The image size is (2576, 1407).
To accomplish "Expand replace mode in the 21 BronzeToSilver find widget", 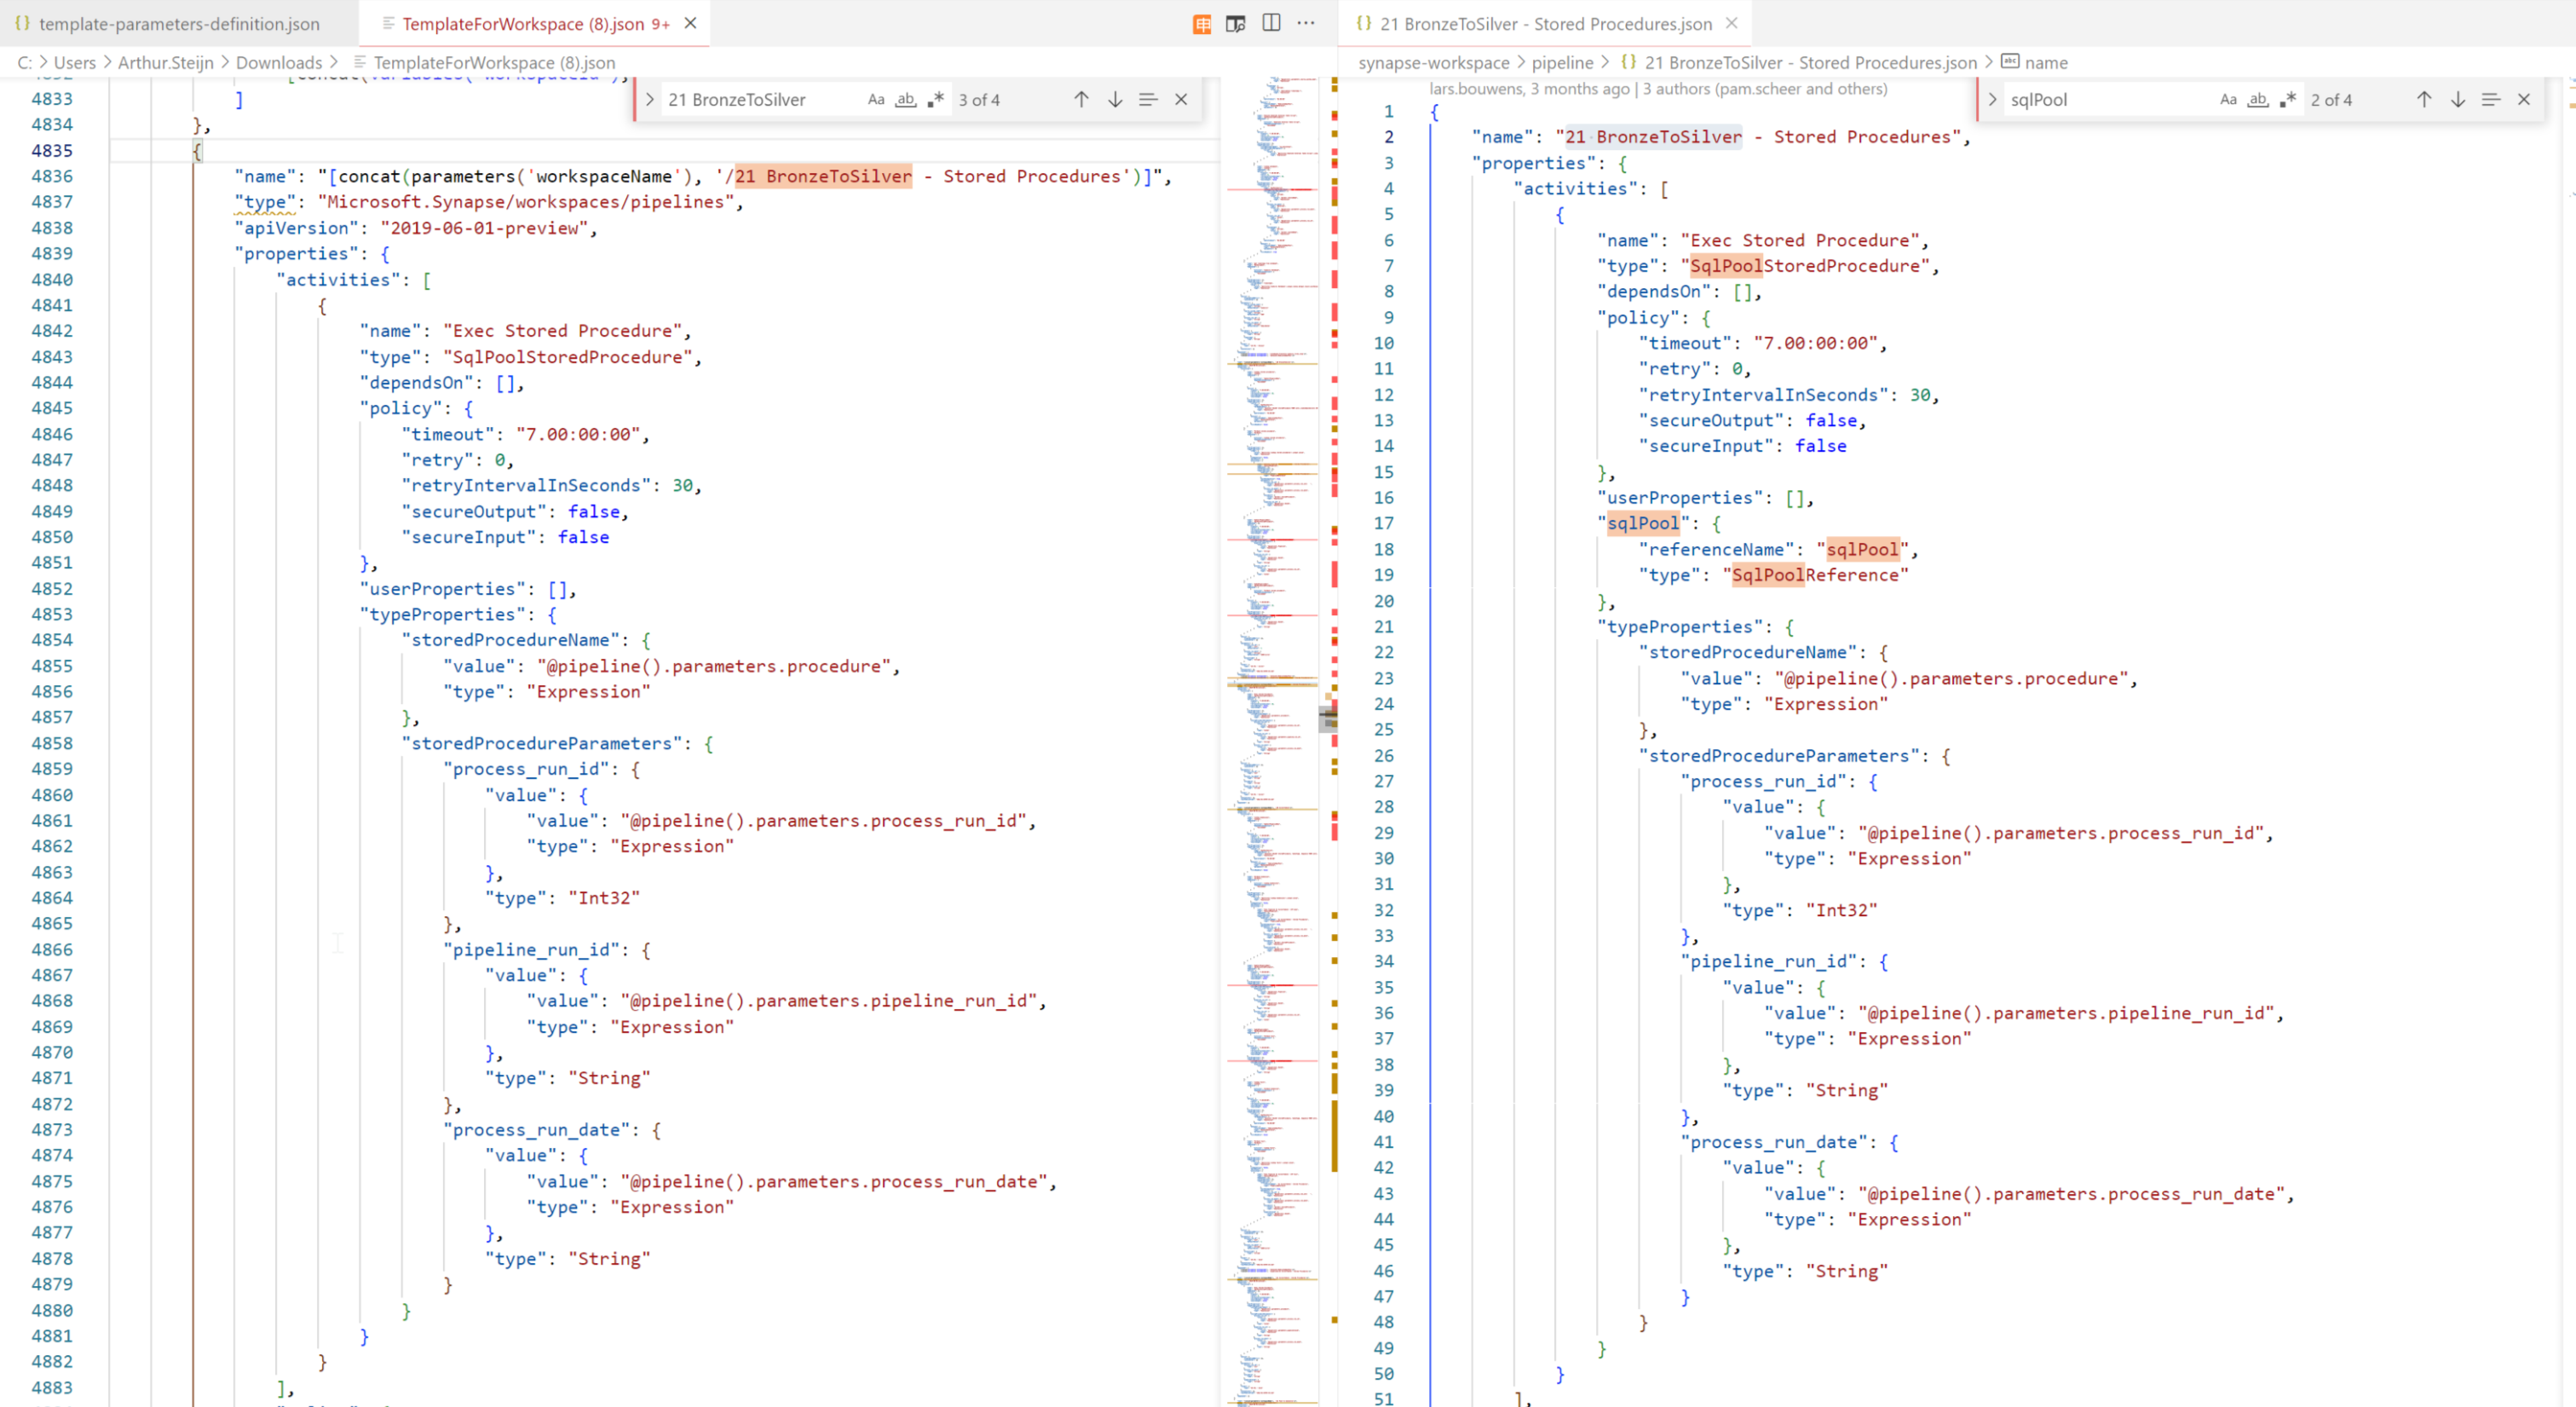I will 650,100.
